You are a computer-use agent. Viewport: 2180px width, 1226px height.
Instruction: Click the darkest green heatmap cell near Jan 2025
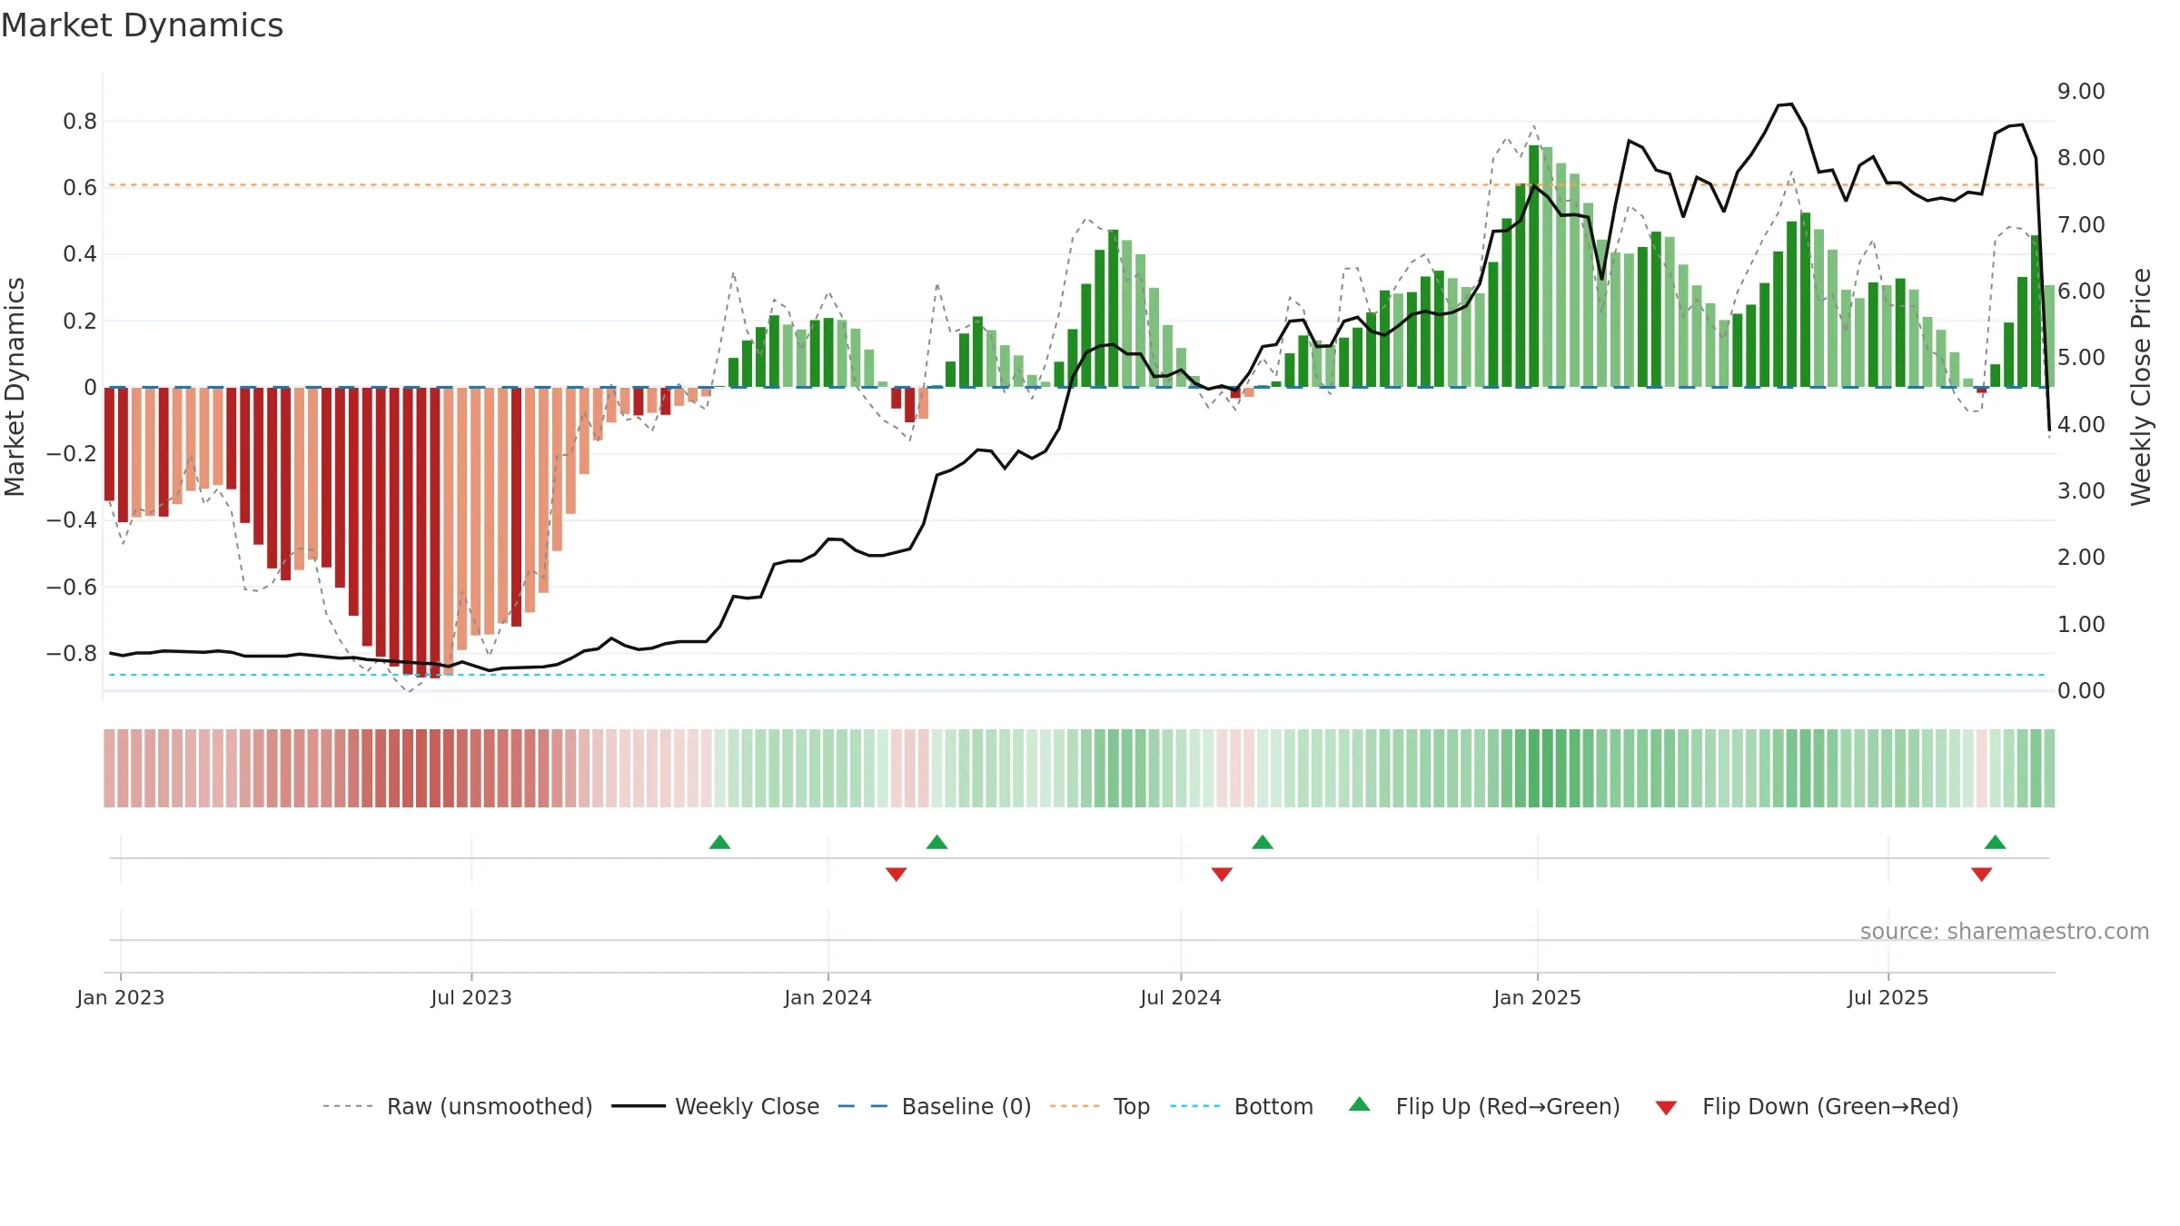point(1534,768)
